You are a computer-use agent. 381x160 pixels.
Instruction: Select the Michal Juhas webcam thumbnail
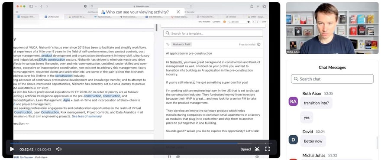(332, 28)
